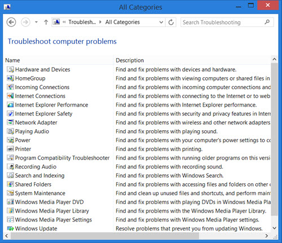Expand the breadcrumb arrow after Troublesh...
The height and width of the screenshot is (243, 282).
(x=100, y=22)
